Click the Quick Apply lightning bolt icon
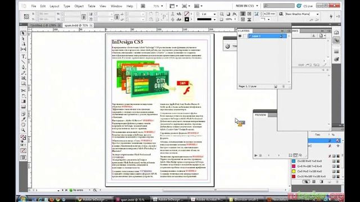 click(331, 16)
